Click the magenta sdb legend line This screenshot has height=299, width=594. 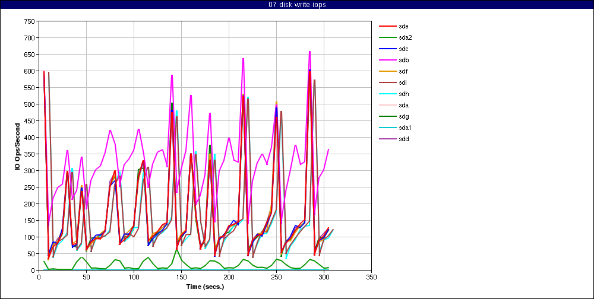click(387, 61)
